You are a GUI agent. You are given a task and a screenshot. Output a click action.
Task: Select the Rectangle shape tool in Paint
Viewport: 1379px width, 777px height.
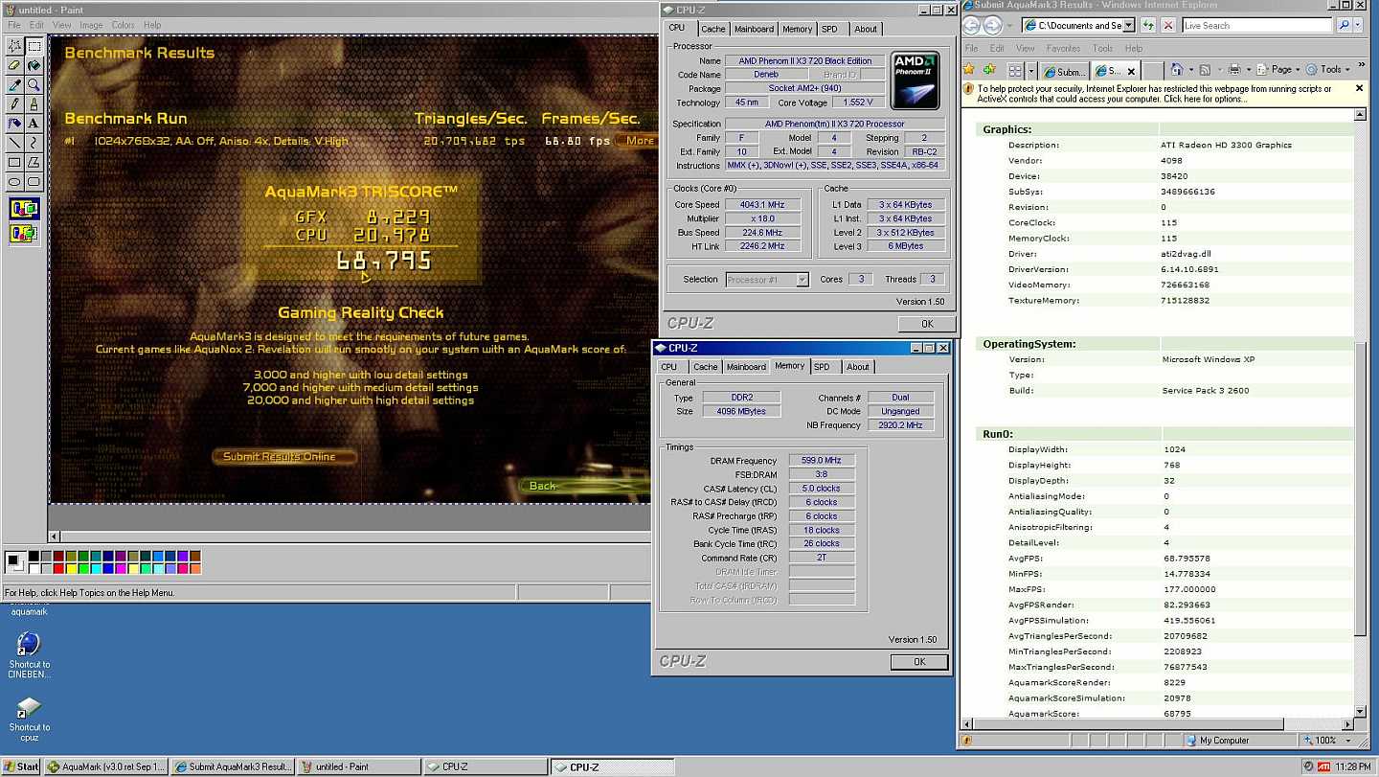click(15, 162)
